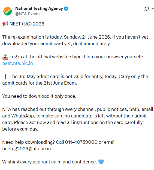Viewport: 154px width, 170px height.
Task: Select the NEET (UG) 2026 heading text
Action: (27, 24)
